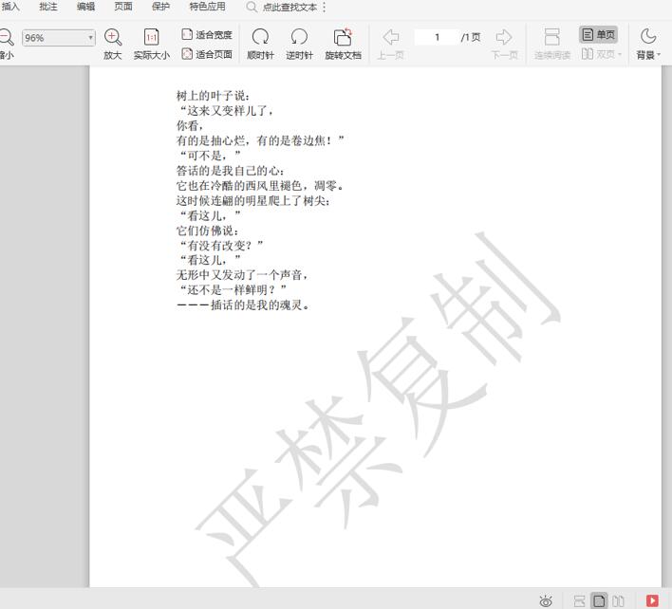
Task: Go to 下一页 next page arrow
Action: coord(504,37)
